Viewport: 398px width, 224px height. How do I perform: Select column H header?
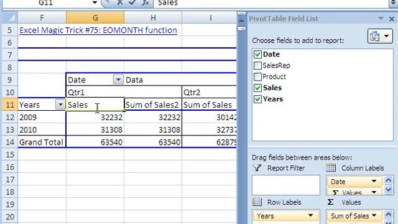click(x=153, y=18)
